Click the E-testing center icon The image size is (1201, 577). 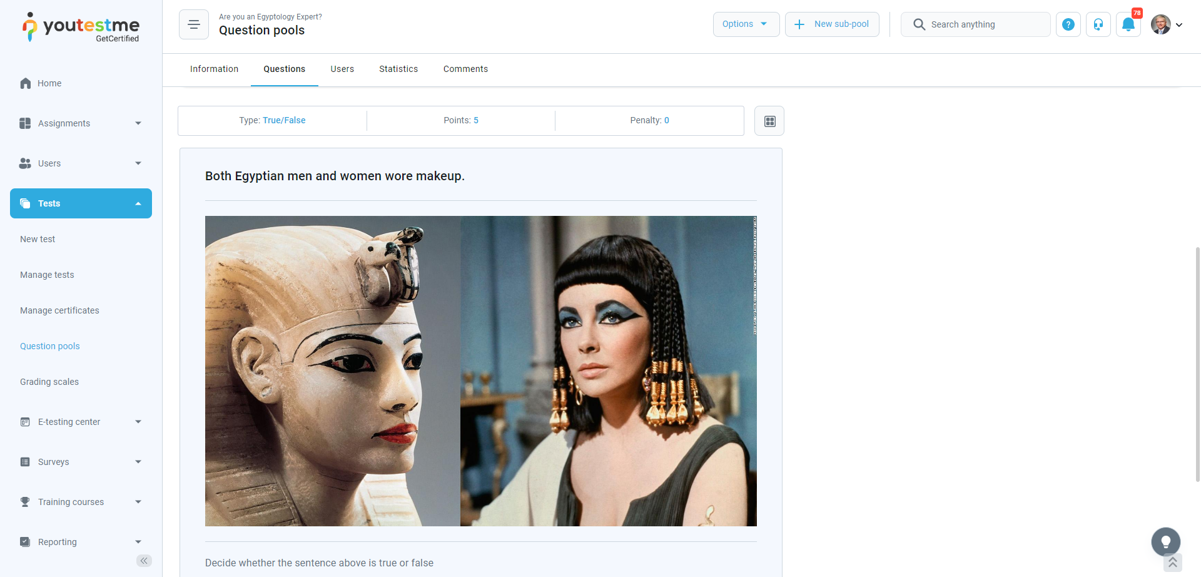tap(25, 422)
